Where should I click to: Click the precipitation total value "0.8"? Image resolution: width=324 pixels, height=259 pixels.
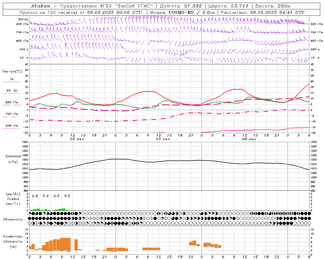(35, 196)
